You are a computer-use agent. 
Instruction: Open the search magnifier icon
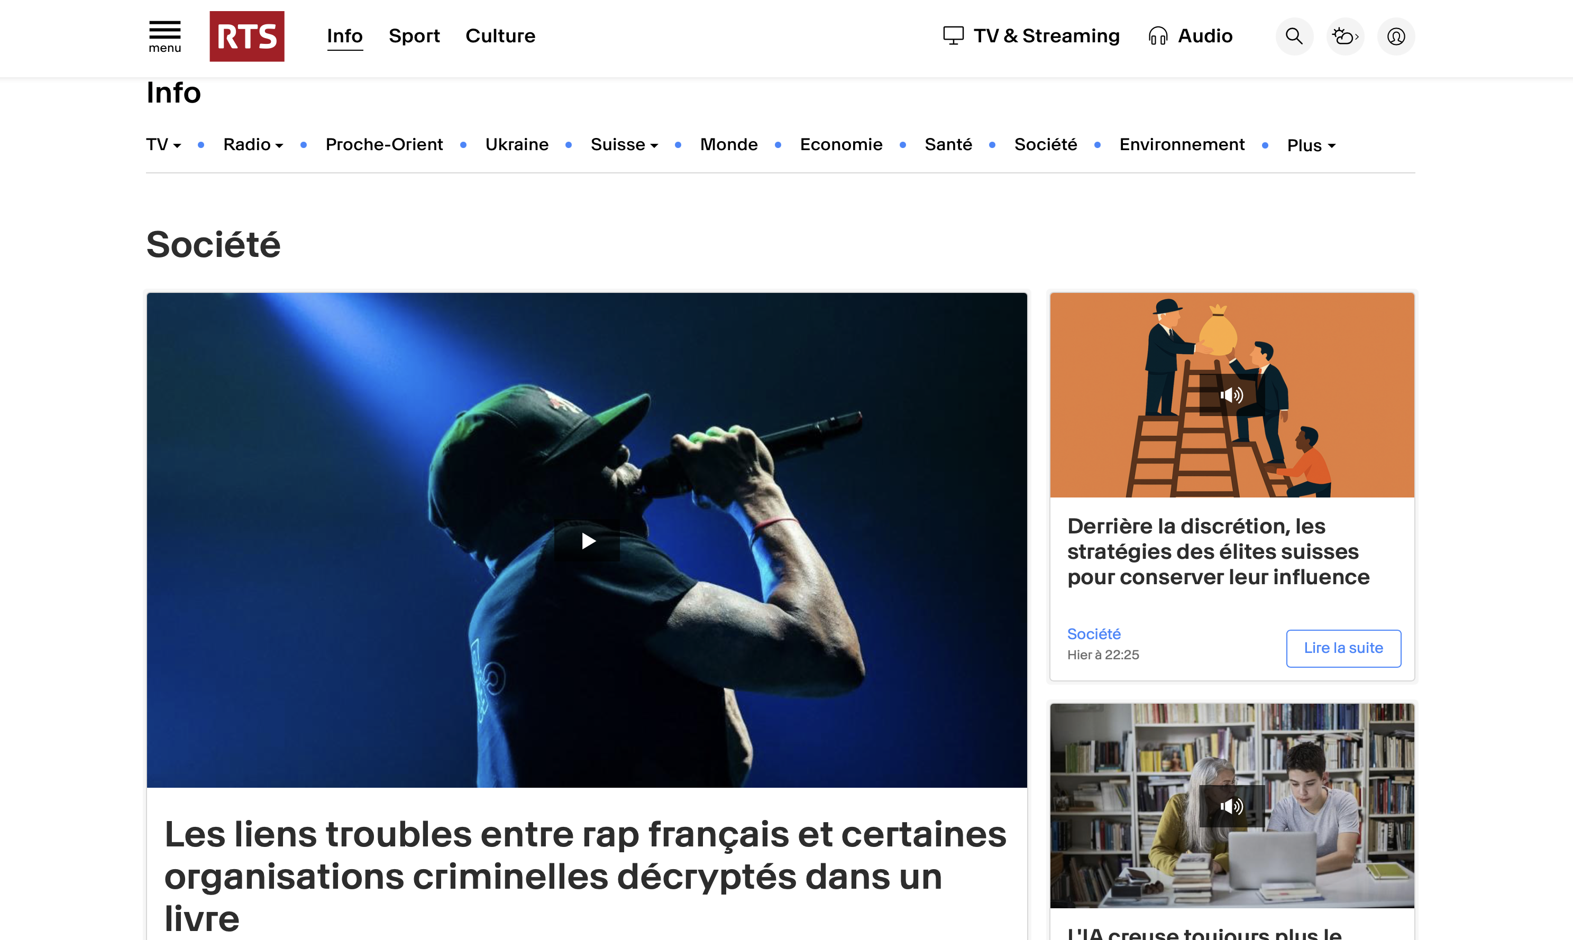point(1294,36)
